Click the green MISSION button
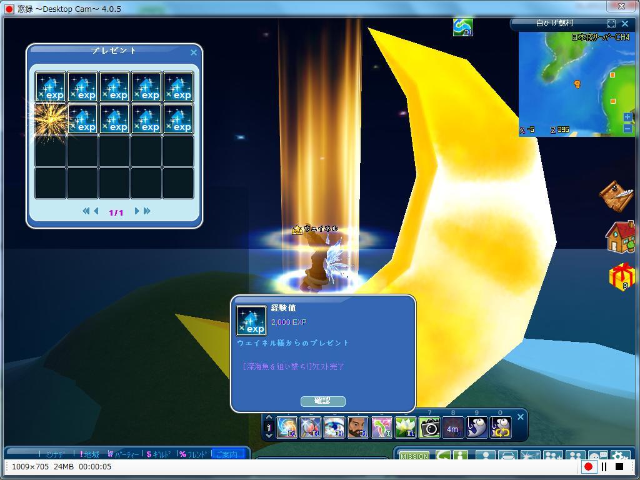Image resolution: width=640 pixels, height=480 pixels. 414,456
